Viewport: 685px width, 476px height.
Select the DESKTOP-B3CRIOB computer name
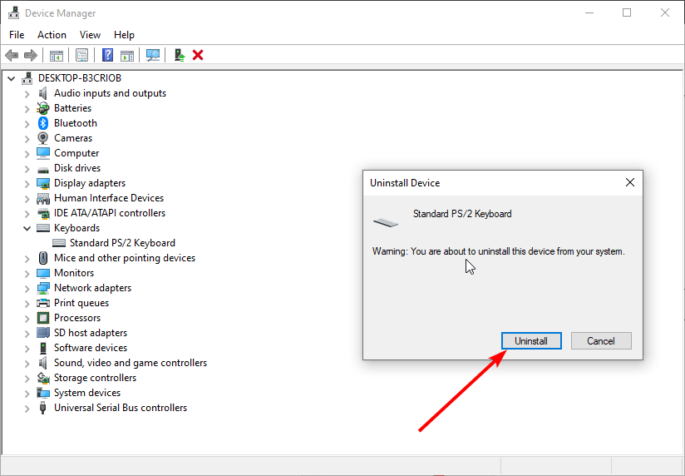(80, 78)
